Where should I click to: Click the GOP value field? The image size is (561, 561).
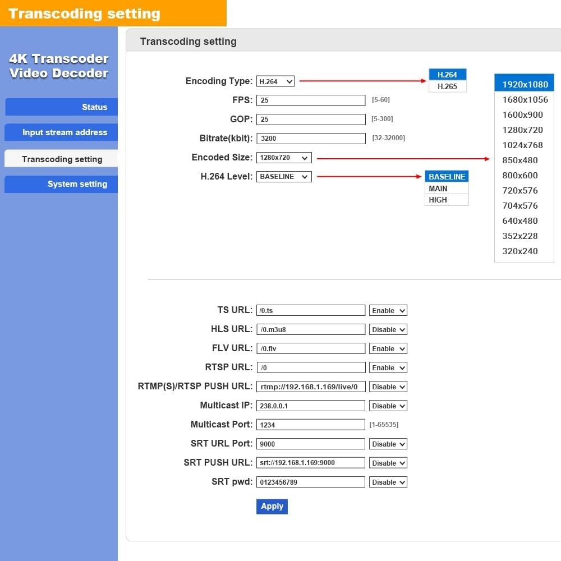pyautogui.click(x=311, y=119)
